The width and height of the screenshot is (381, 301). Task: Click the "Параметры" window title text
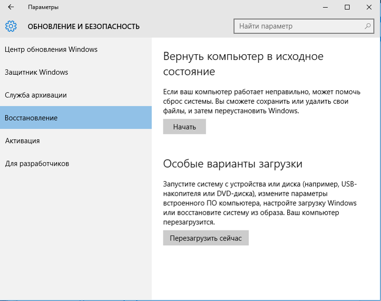click(x=43, y=7)
